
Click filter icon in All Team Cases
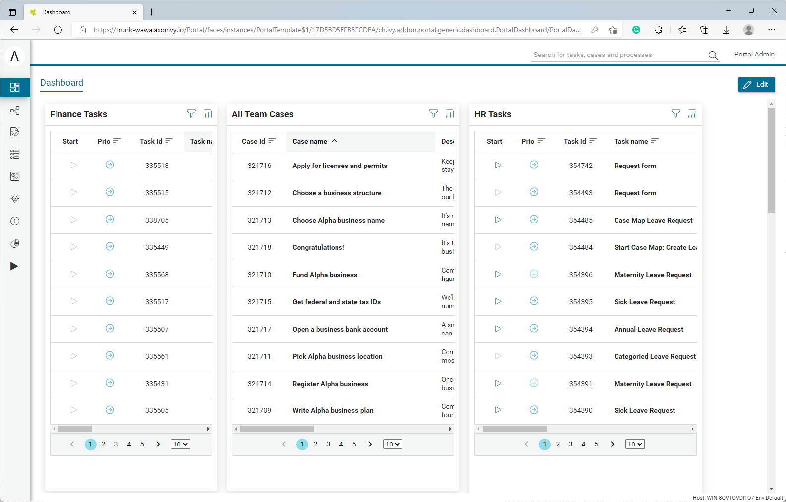pos(433,113)
